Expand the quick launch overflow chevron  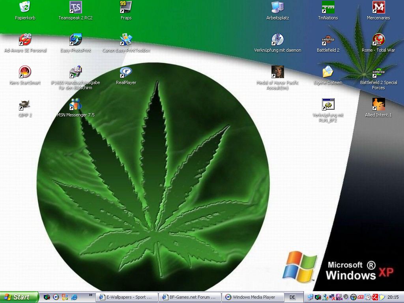click(x=90, y=295)
